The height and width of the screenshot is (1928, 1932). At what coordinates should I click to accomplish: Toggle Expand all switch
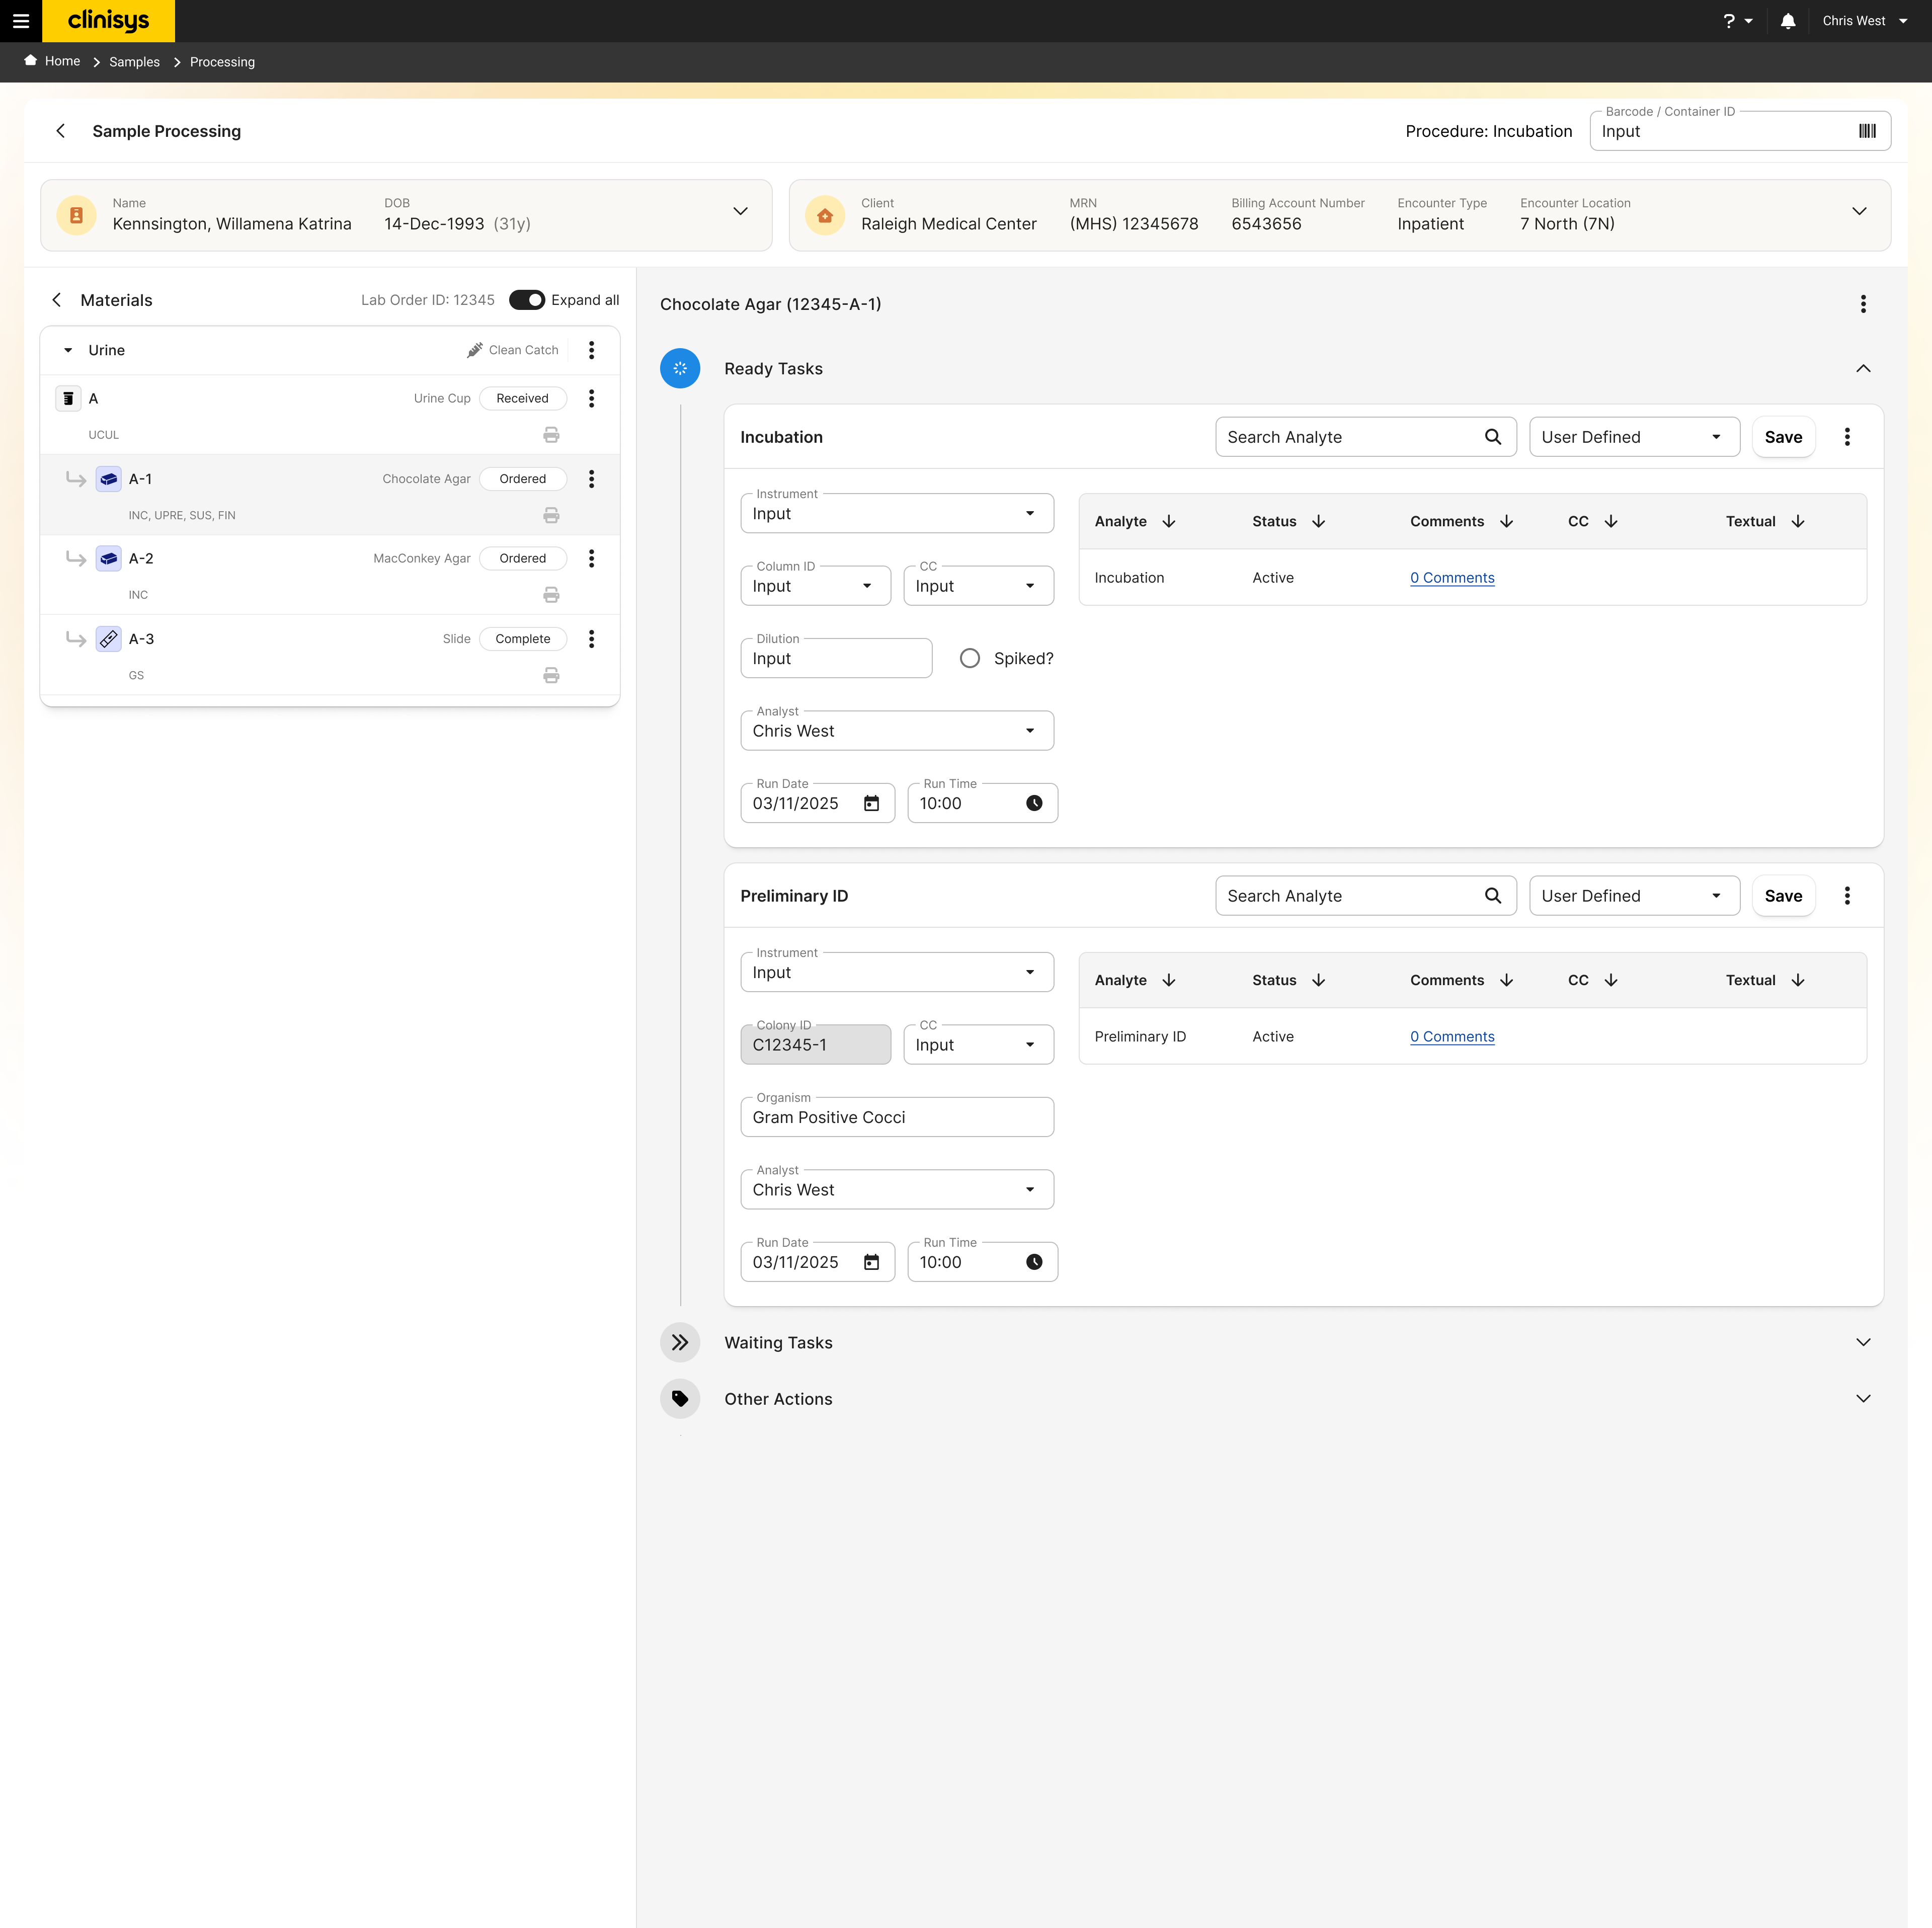527,300
